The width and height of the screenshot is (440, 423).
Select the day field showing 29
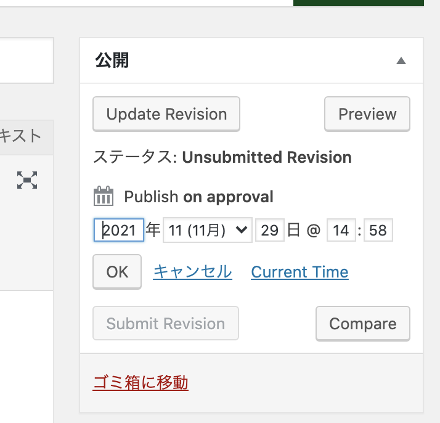click(x=270, y=230)
